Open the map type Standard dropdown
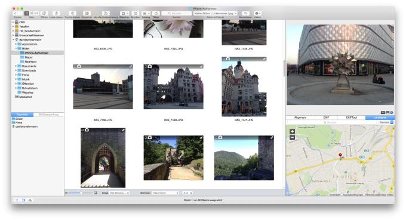 (x=386, y=122)
